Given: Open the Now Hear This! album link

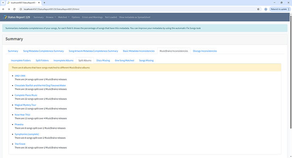Looking at the screenshot, I should 22,115.
